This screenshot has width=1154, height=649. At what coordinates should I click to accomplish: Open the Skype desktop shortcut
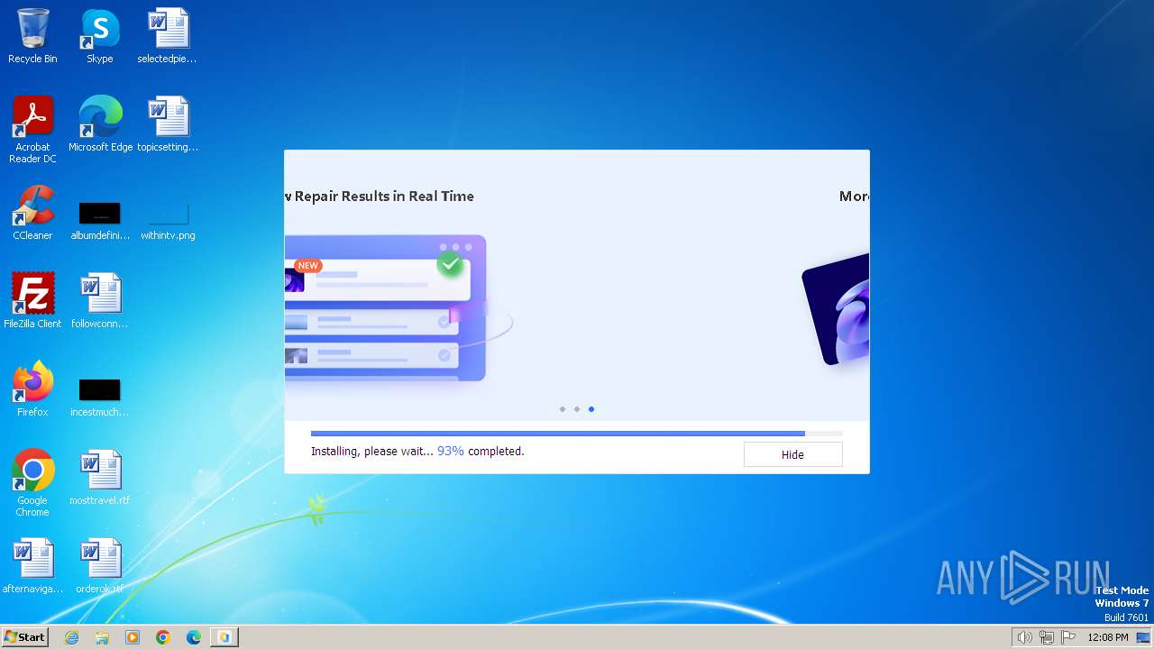pos(99,36)
